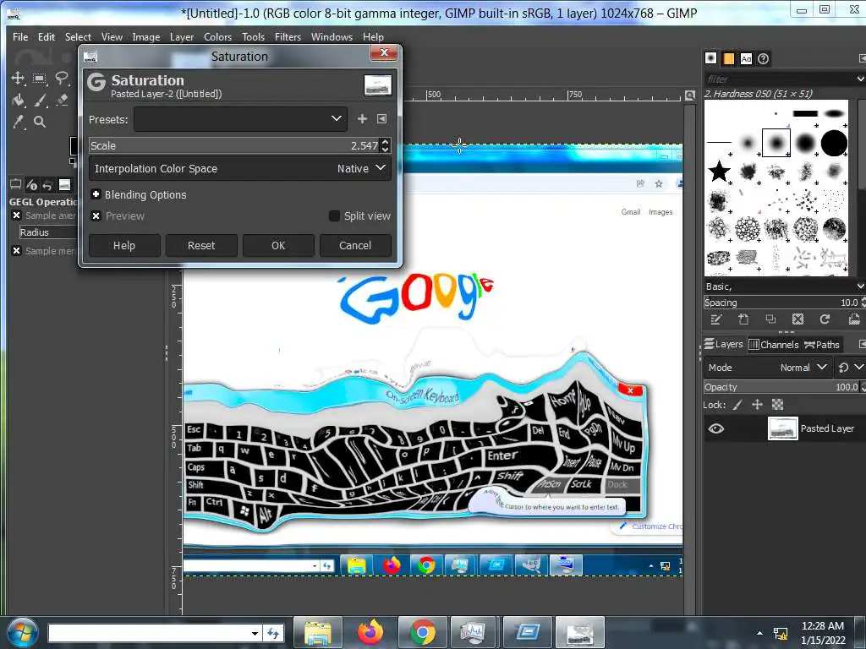Open the Layer menu
Image resolution: width=866 pixels, height=649 pixels.
[182, 36]
